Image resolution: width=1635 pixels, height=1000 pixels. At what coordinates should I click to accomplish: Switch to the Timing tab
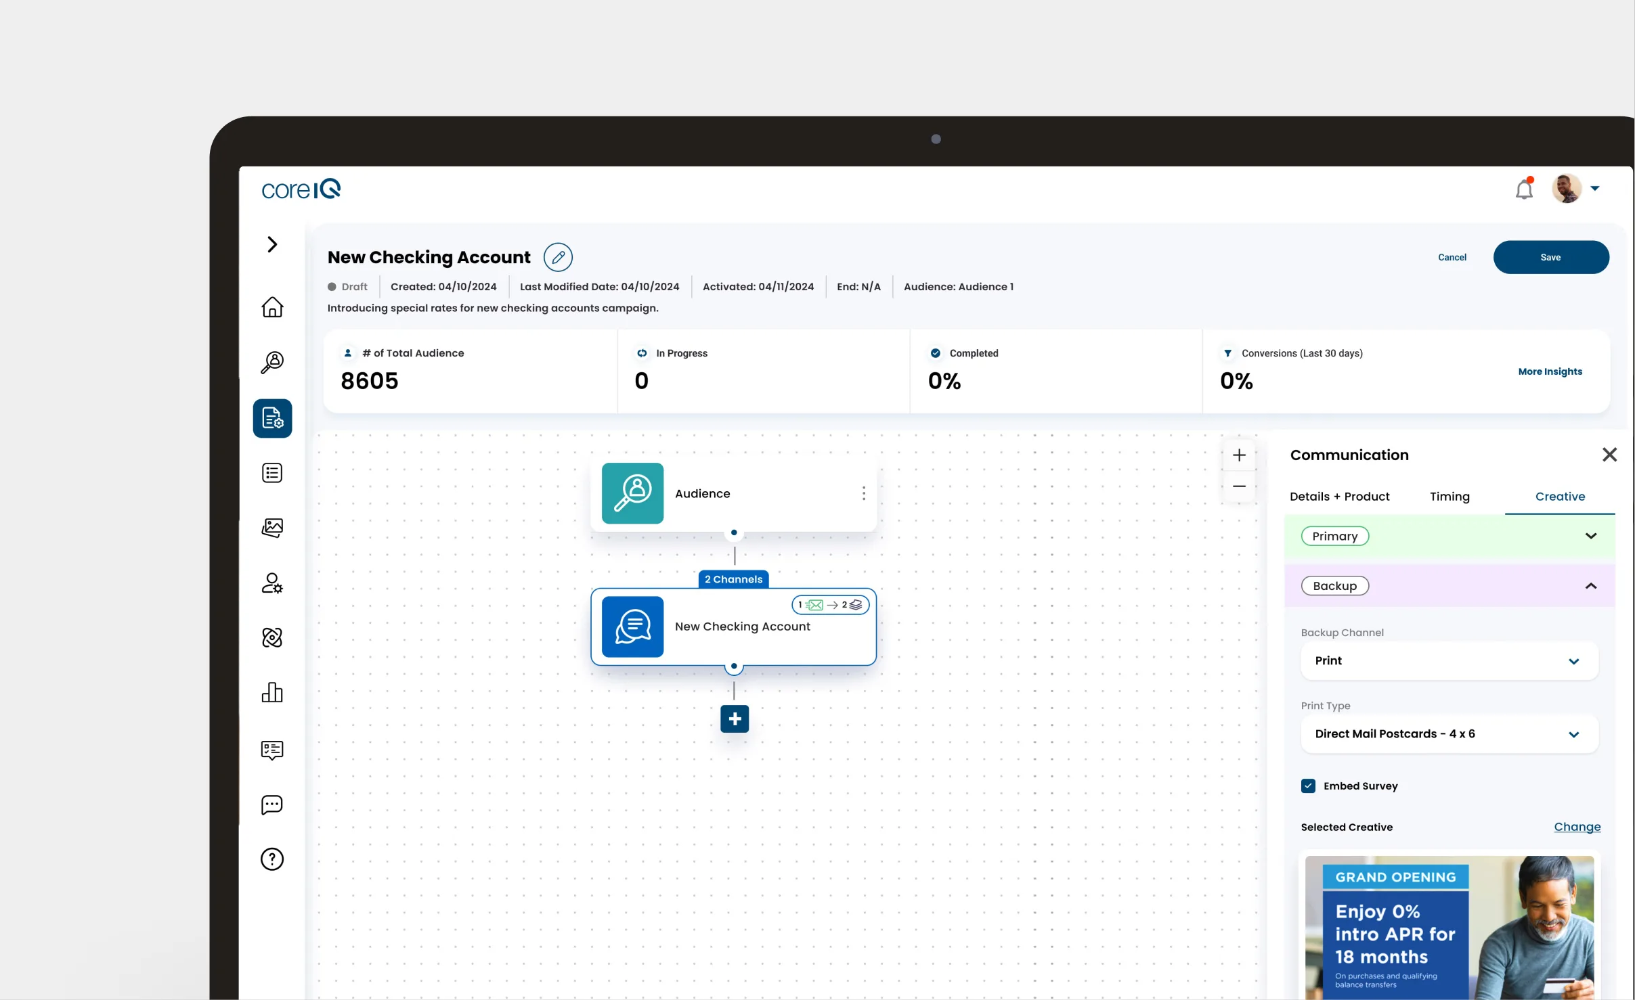pos(1449,497)
